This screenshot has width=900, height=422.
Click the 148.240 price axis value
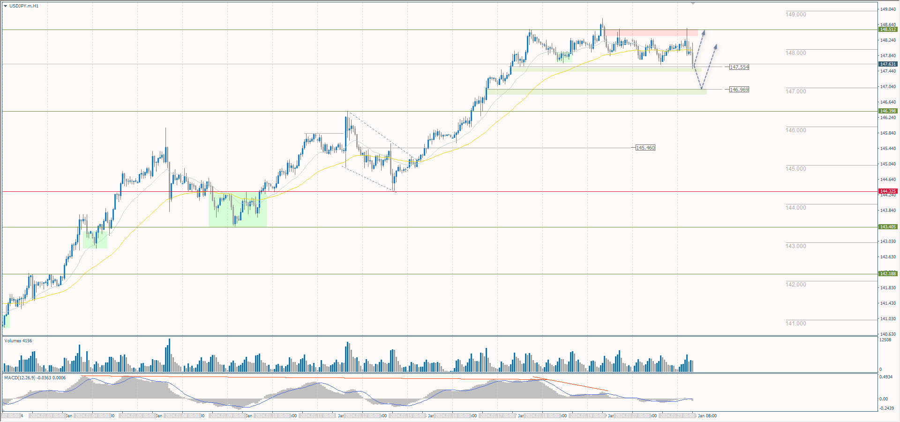(888, 40)
